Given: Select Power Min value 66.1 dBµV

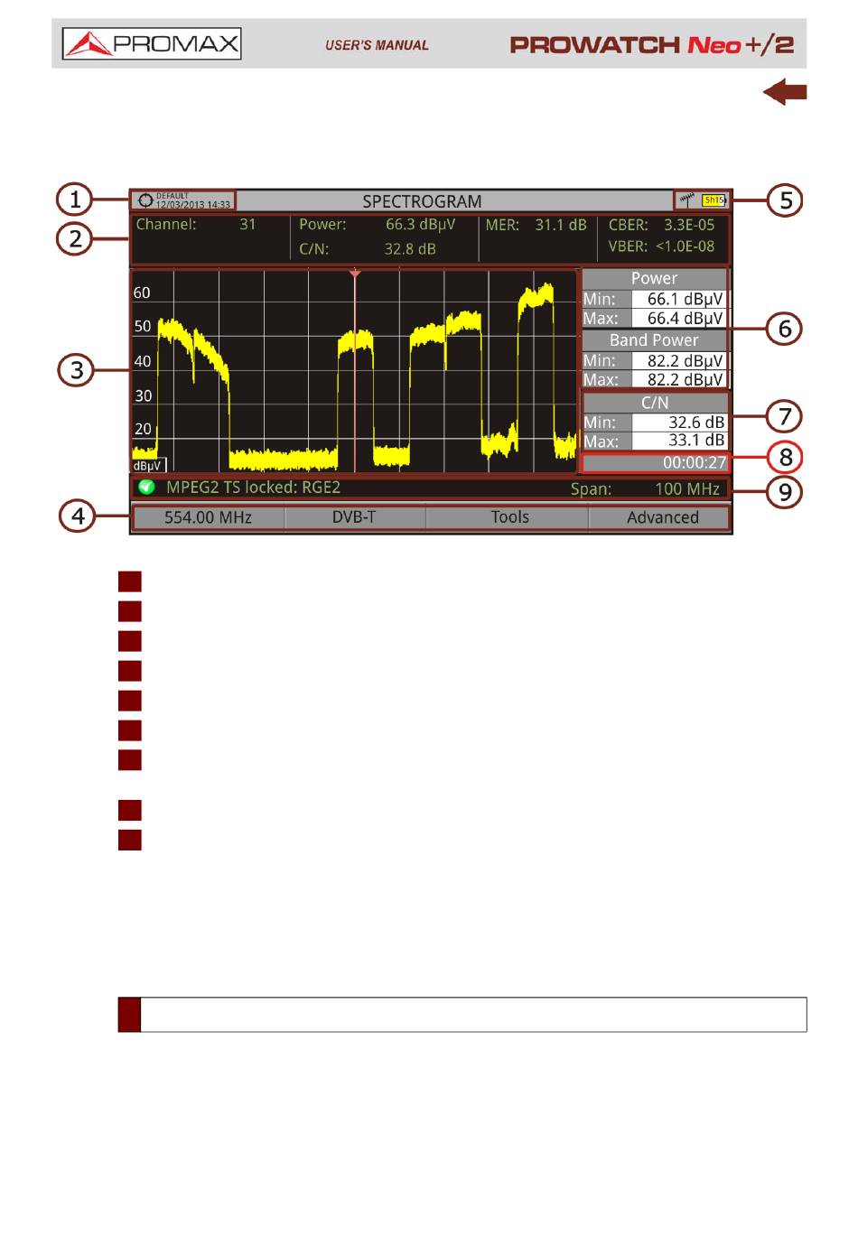Looking at the screenshot, I should (679, 299).
